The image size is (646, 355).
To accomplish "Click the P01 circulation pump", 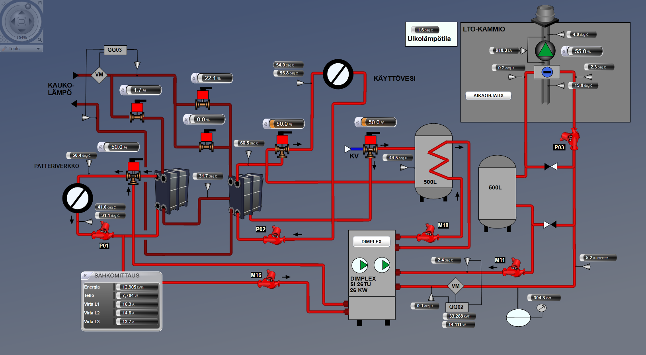I will click(103, 231).
